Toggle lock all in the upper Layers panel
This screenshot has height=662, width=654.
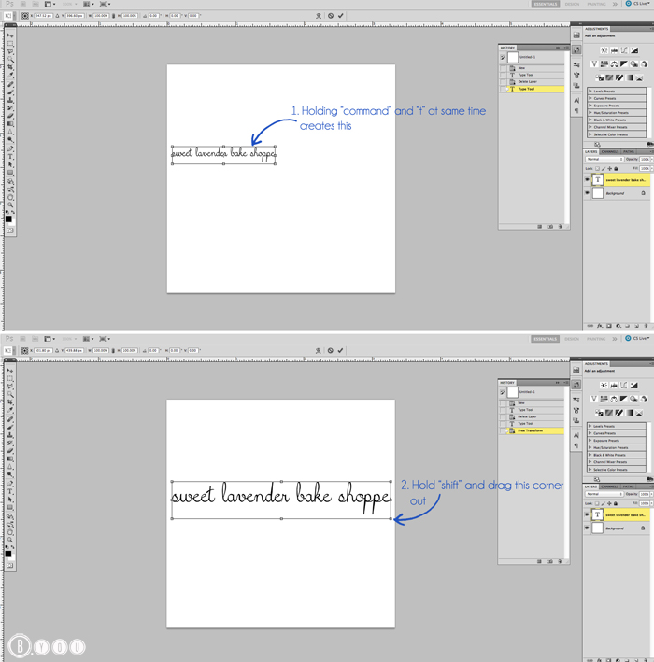pos(616,168)
